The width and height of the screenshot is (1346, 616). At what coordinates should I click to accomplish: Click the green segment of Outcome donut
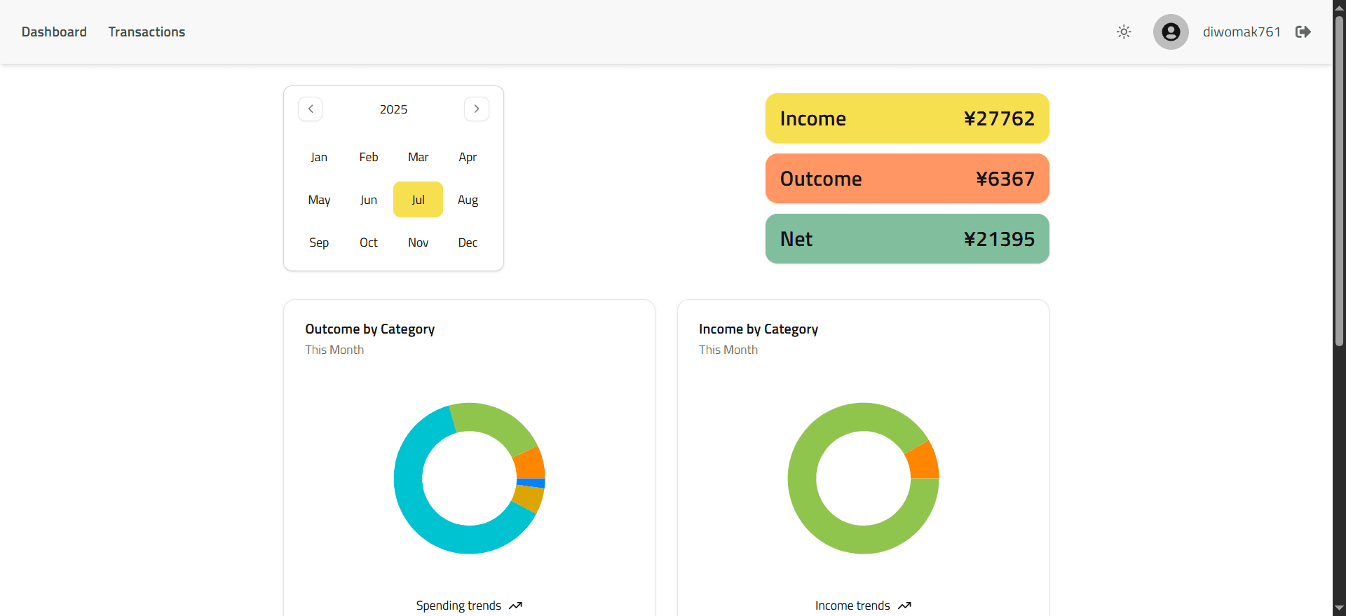click(x=494, y=423)
